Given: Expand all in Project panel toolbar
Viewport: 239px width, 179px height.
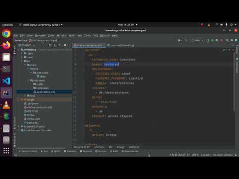Looking at the screenshot, I should pyautogui.click(x=55, y=45).
